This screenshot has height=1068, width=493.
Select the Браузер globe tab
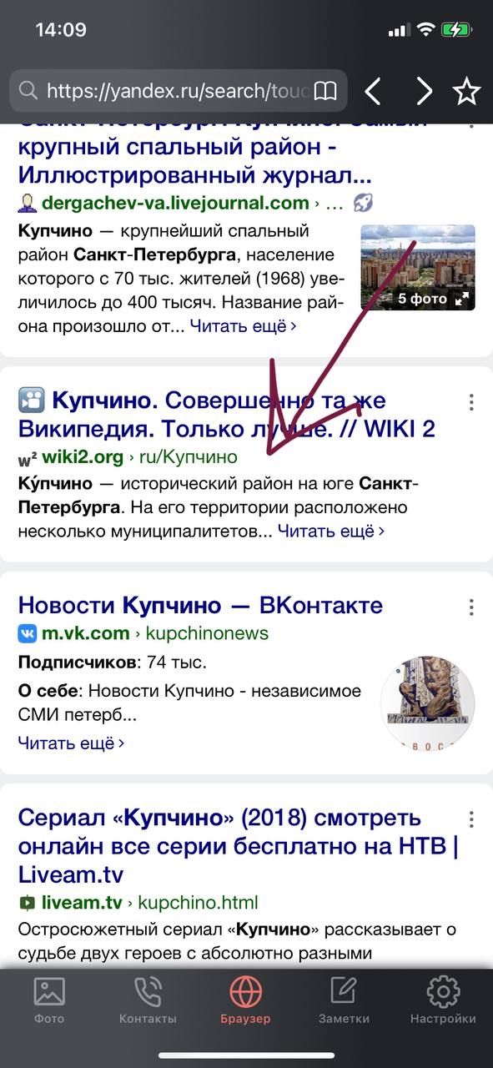click(245, 1001)
